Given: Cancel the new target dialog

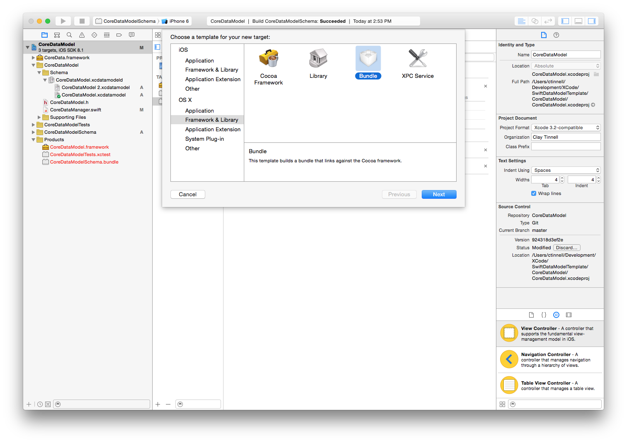Looking at the screenshot, I should (x=188, y=195).
